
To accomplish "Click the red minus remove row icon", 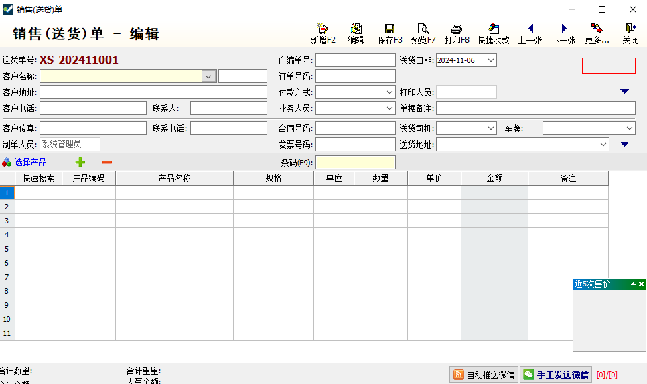I will tap(107, 162).
